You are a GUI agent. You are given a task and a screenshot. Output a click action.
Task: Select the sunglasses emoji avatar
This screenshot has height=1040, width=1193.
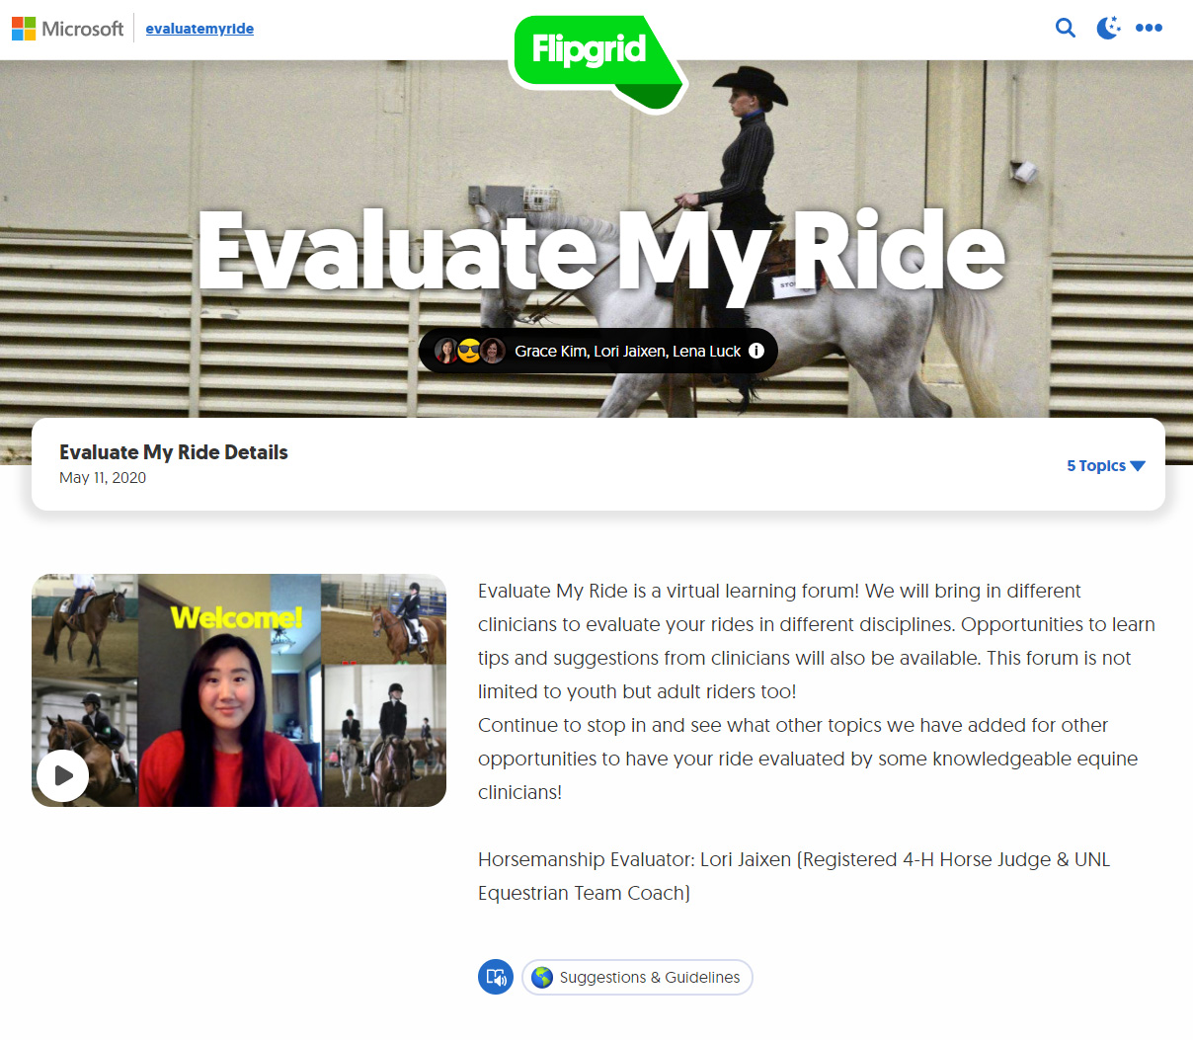[x=469, y=351]
